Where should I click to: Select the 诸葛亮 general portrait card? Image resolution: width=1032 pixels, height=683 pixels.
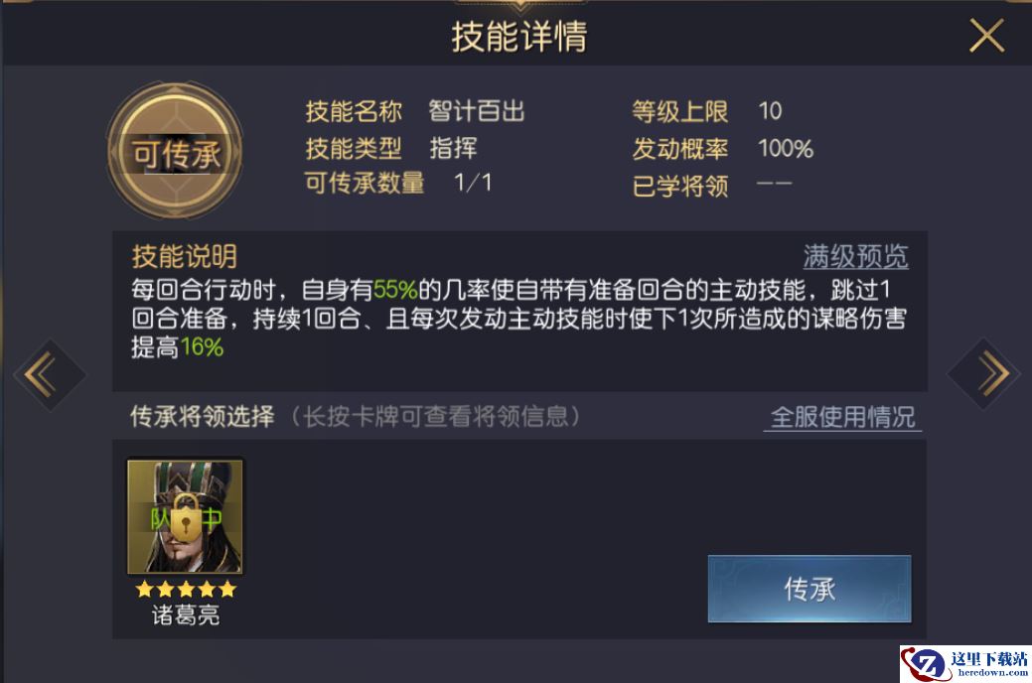[x=185, y=516]
